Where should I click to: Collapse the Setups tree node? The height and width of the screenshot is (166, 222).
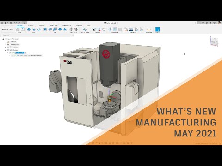(6, 50)
